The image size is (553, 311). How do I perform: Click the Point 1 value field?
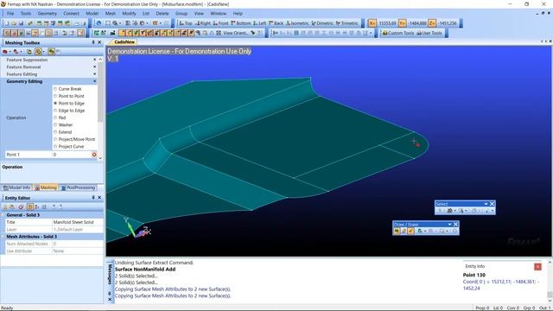72,155
